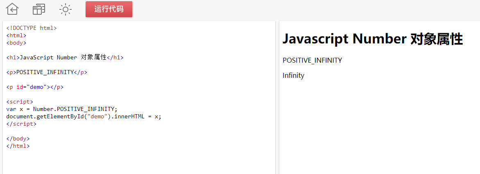Click the closing script tag line
This screenshot has width=480, height=174.
click(21, 124)
